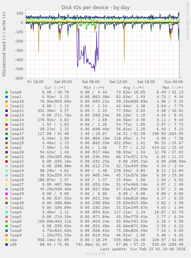Click the sdb dark blue legend swatch
191x258 pixels.
(x=7, y=245)
